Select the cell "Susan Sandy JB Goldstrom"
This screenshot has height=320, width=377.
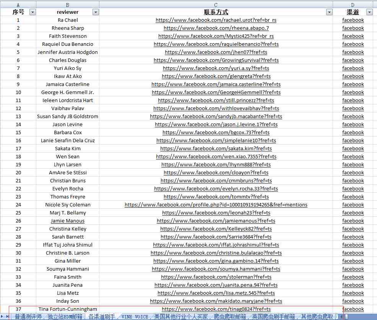click(x=68, y=116)
